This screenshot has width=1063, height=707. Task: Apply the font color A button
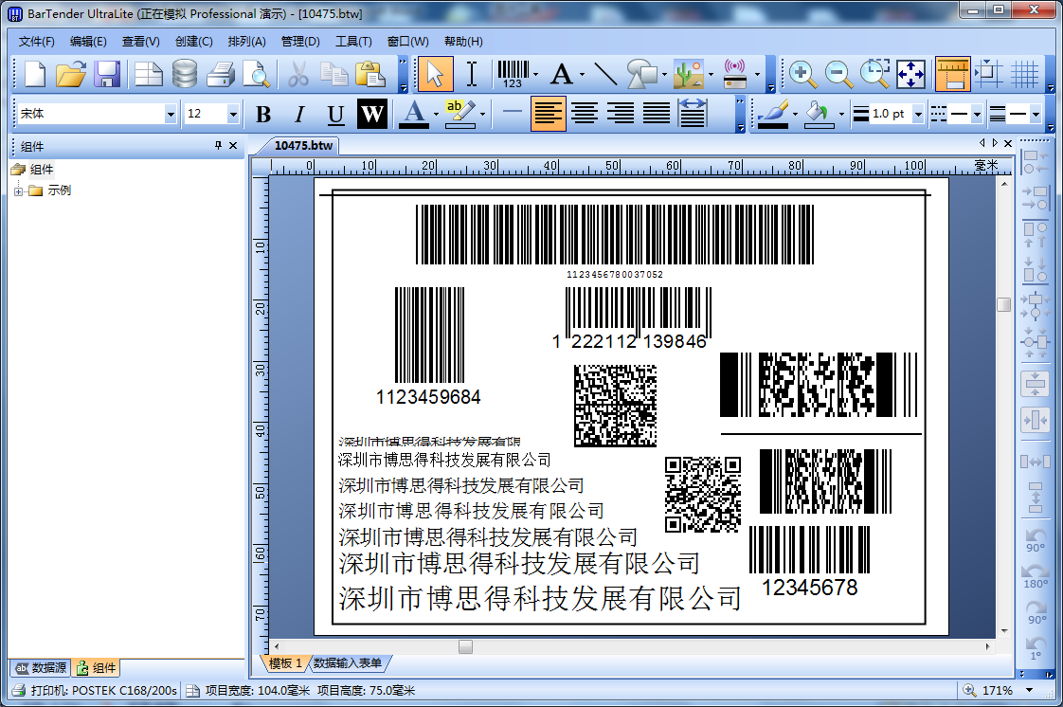(414, 114)
